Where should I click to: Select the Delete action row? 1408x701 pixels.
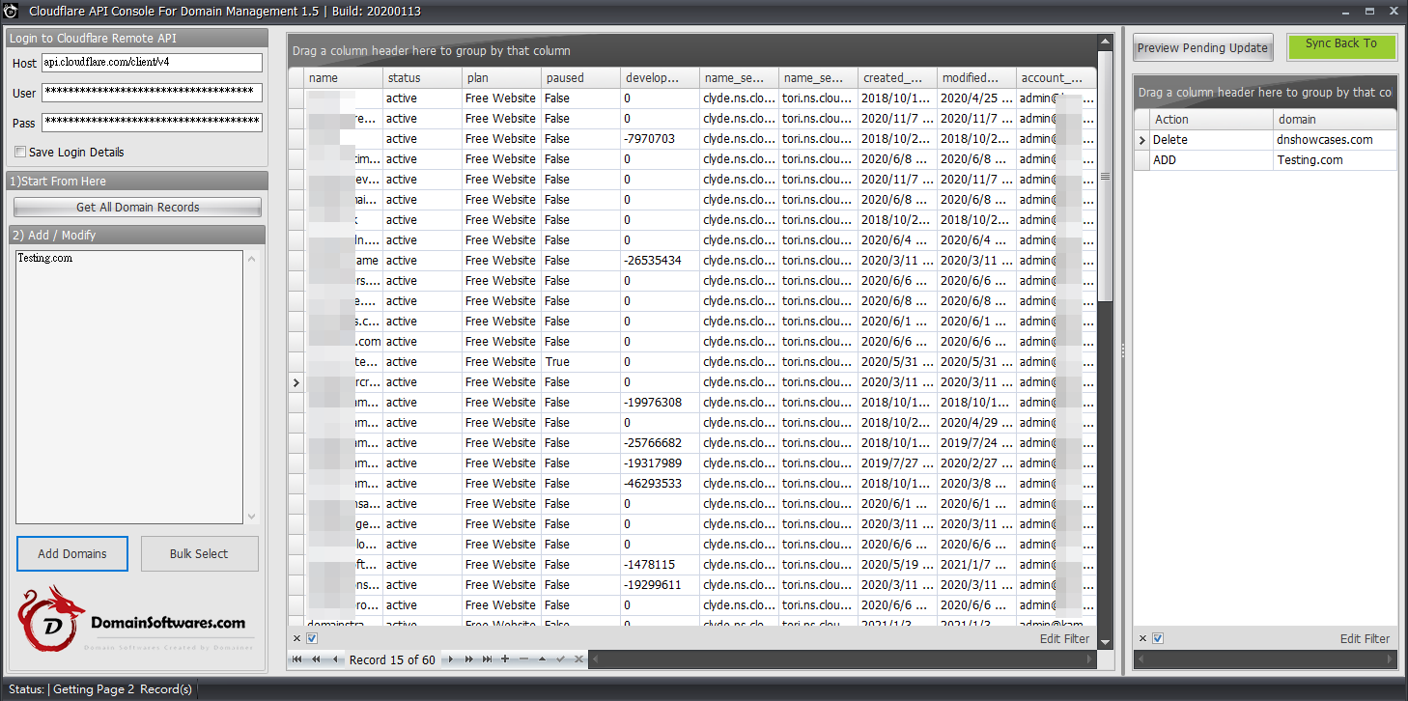pyautogui.click(x=1265, y=140)
